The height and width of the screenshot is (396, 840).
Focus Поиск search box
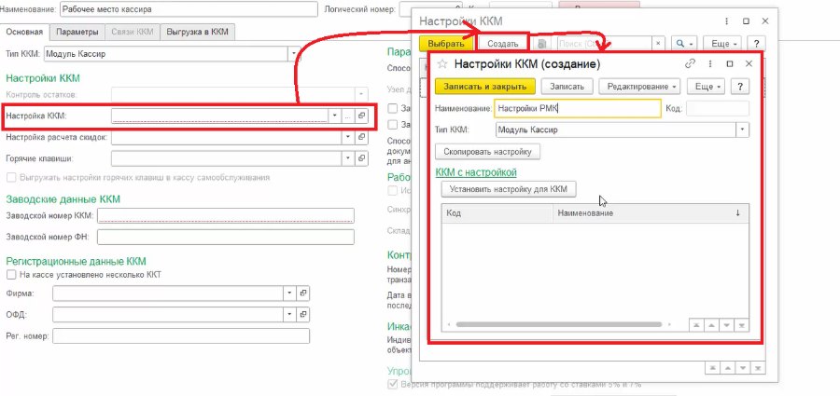tap(604, 44)
